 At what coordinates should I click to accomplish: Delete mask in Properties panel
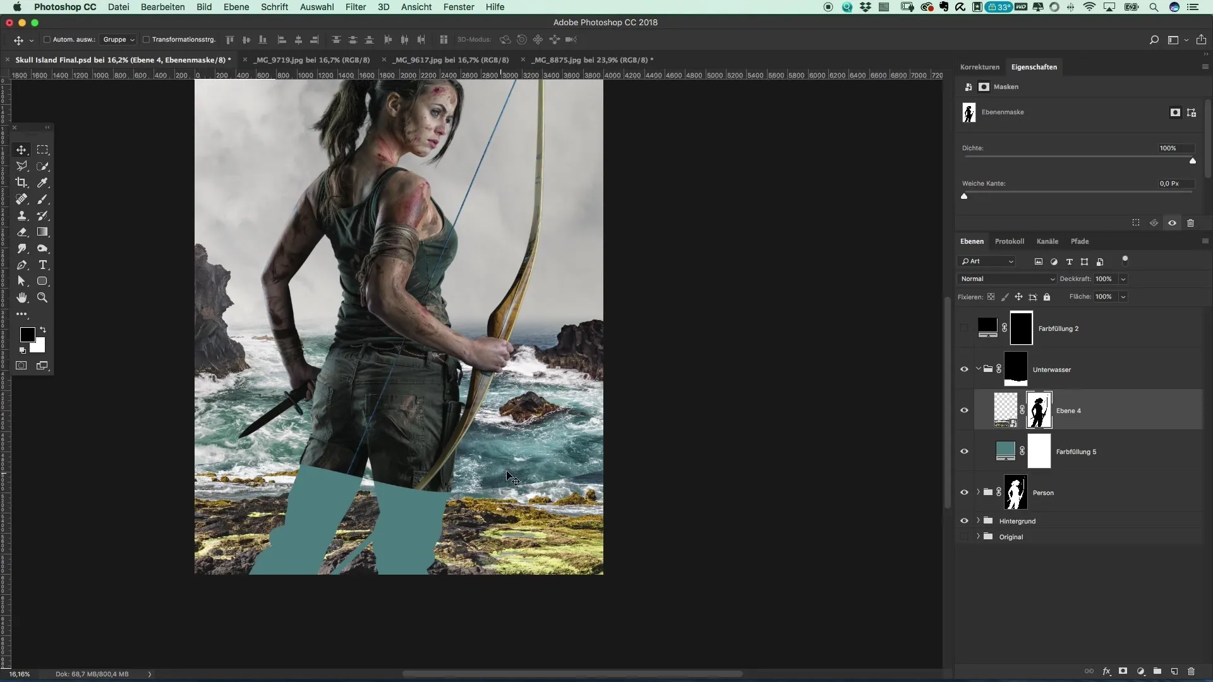1190,223
